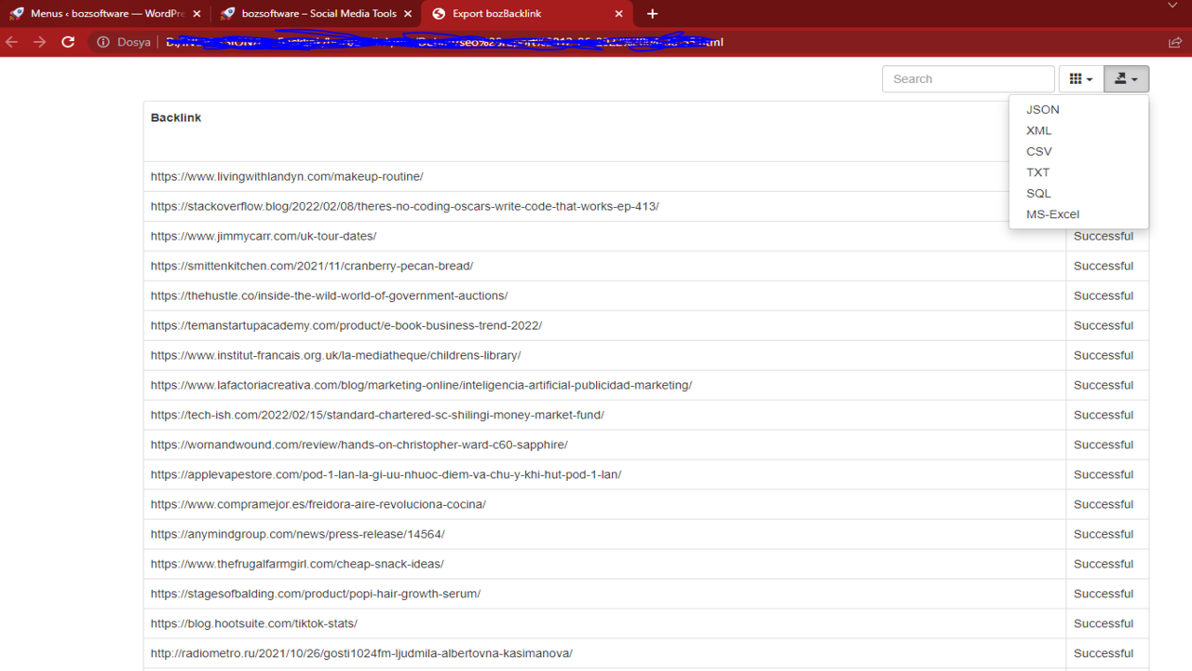Export table as XML
This screenshot has width=1192, height=671.
point(1039,130)
